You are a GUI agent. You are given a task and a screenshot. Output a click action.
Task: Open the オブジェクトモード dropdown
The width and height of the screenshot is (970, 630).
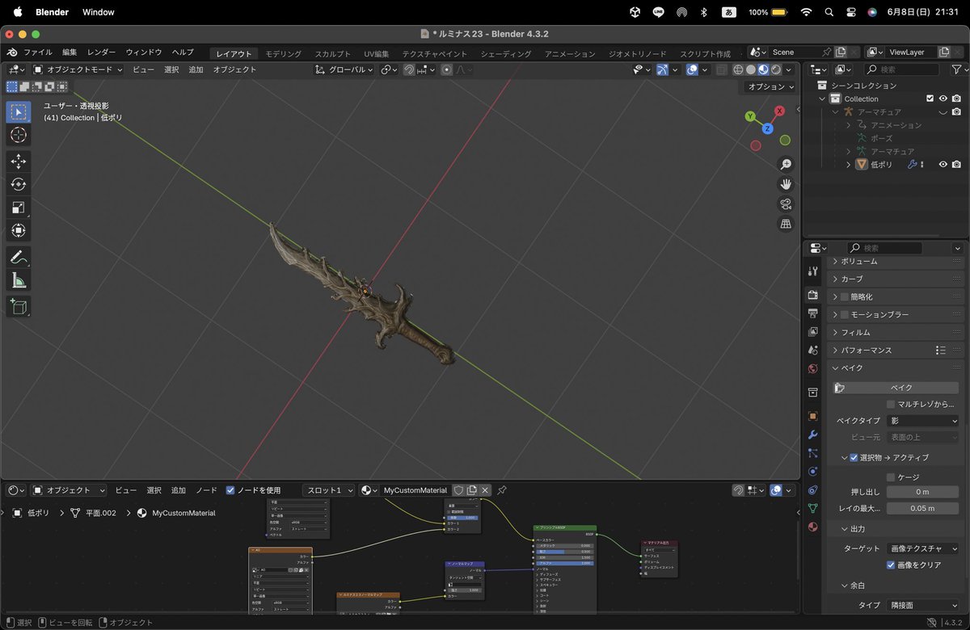tap(78, 69)
